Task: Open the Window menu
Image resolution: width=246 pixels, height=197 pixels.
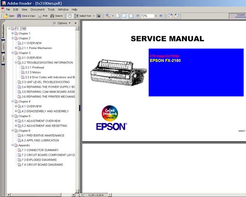Action: [x=63, y=9]
